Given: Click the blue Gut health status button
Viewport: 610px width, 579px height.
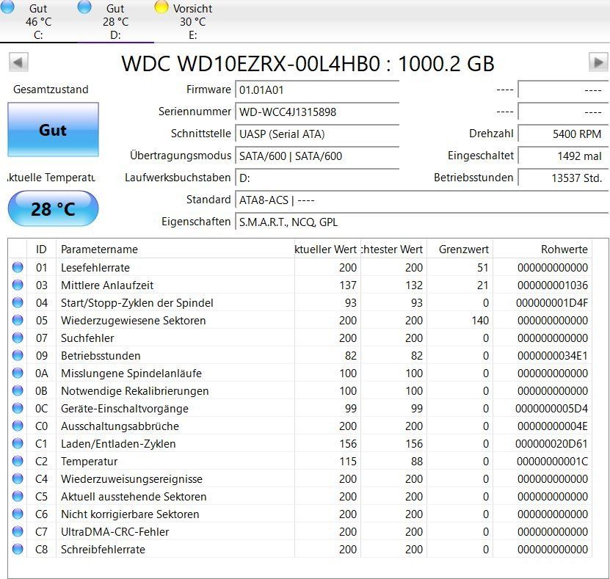Looking at the screenshot, I should pyautogui.click(x=54, y=129).
